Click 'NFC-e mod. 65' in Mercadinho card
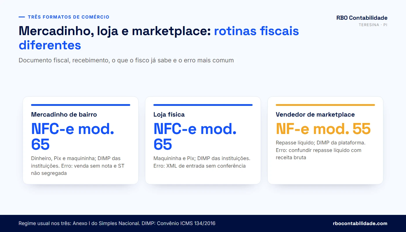Image resolution: width=406 pixels, height=232 pixels. [72, 136]
